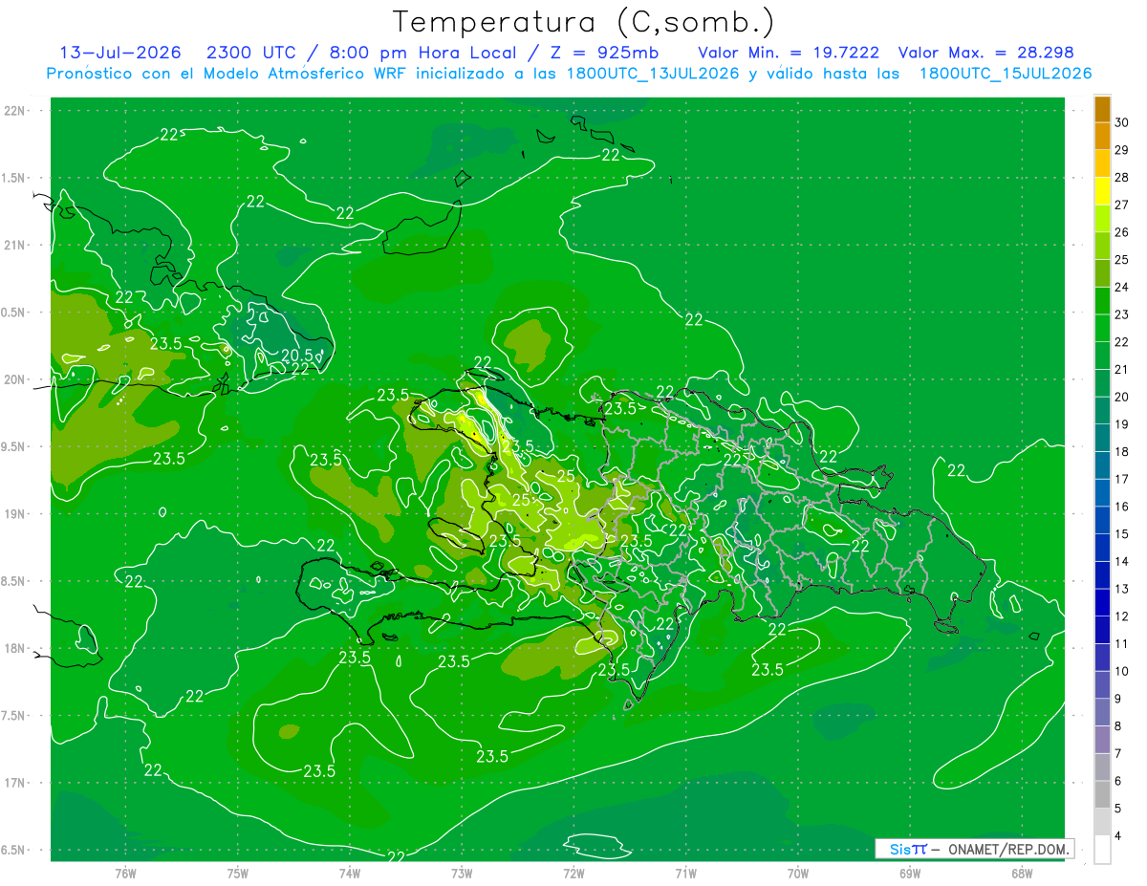Viewport: 1147px width, 886px height.
Task: Click the '68W' longitude axis label
Action: click(x=1022, y=873)
